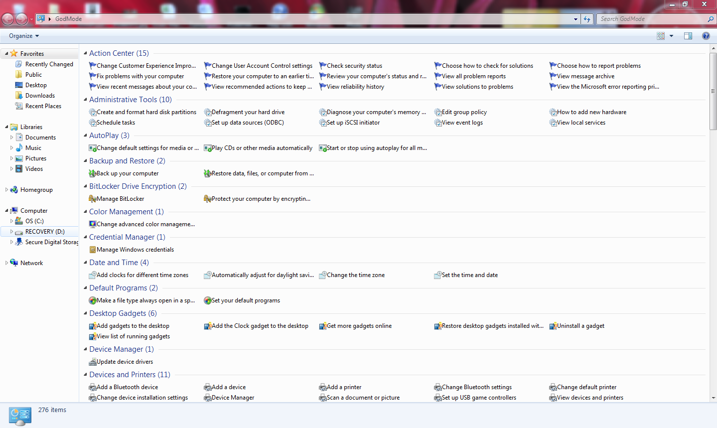Click GodMode in the address bar

tap(69, 19)
